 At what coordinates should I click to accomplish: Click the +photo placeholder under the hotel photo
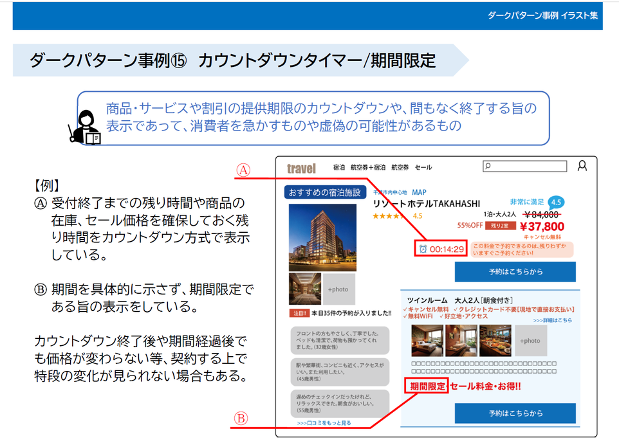[x=338, y=289]
